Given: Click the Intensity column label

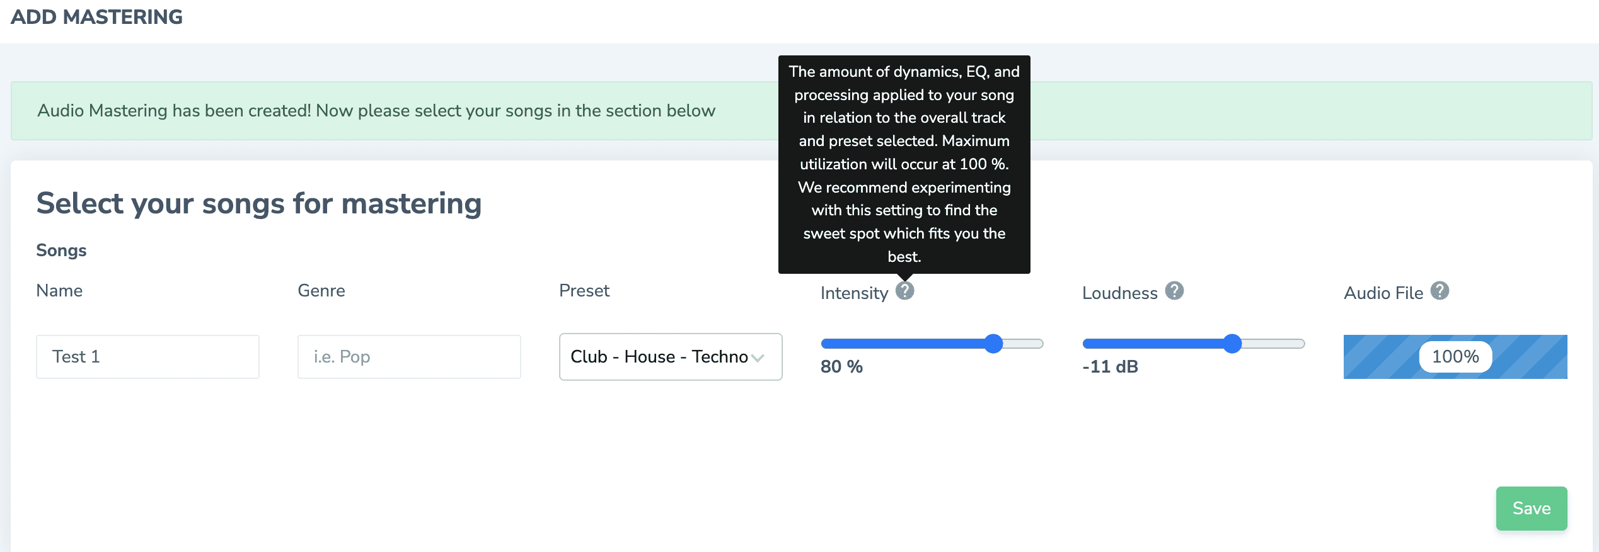Looking at the screenshot, I should [854, 293].
